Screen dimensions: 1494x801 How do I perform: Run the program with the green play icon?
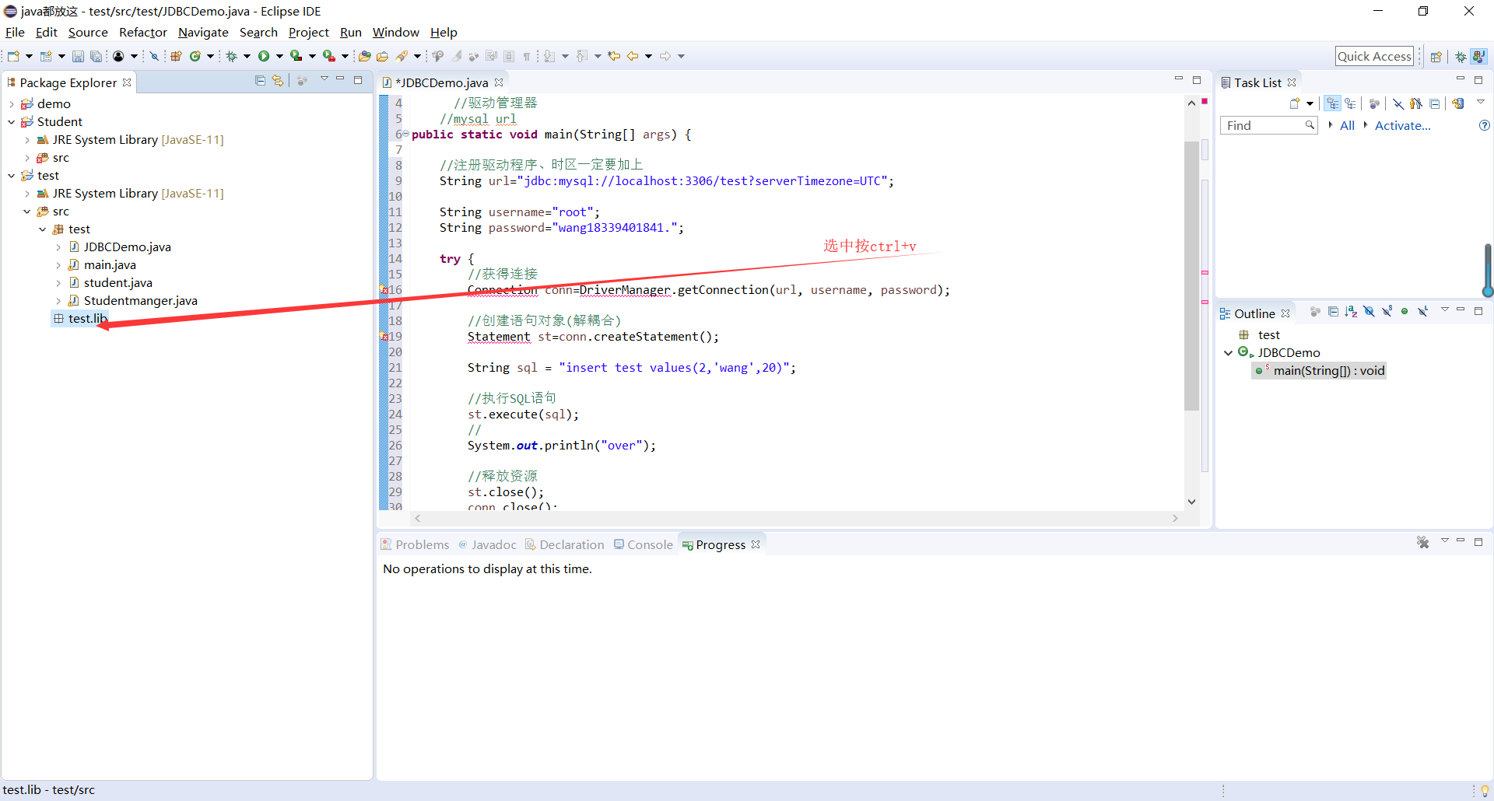point(264,56)
